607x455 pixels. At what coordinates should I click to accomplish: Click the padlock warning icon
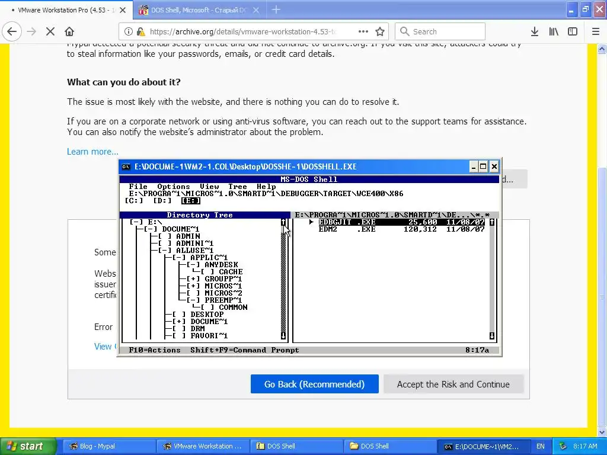pos(141,32)
